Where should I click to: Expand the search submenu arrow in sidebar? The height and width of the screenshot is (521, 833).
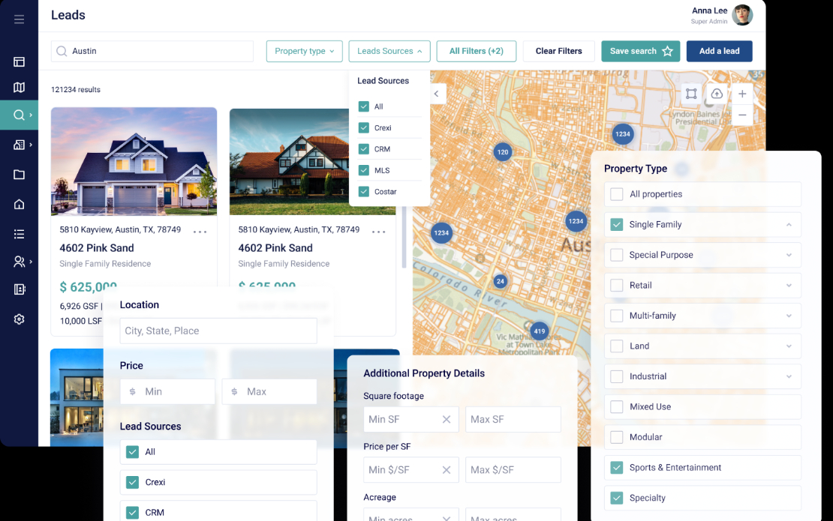coord(31,115)
